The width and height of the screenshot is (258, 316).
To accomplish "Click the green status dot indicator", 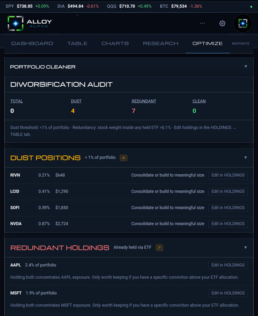I will (x=251, y=6).
